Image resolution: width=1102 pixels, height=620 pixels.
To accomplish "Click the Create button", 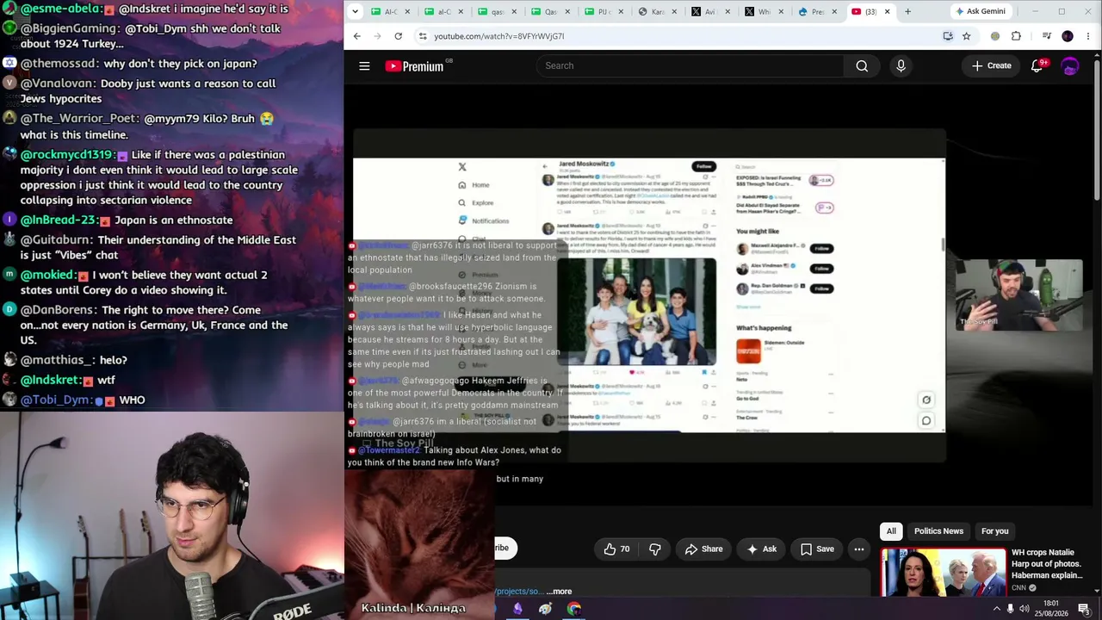I will pos(991,66).
